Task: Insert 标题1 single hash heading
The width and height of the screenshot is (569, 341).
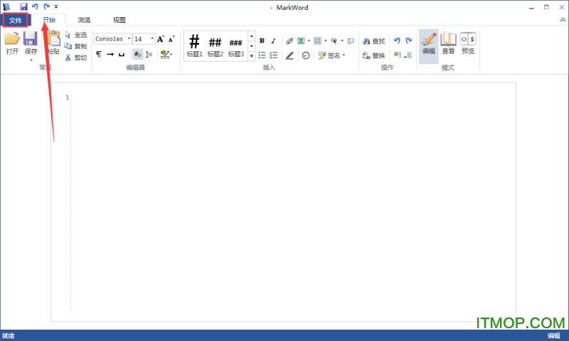Action: [x=194, y=45]
